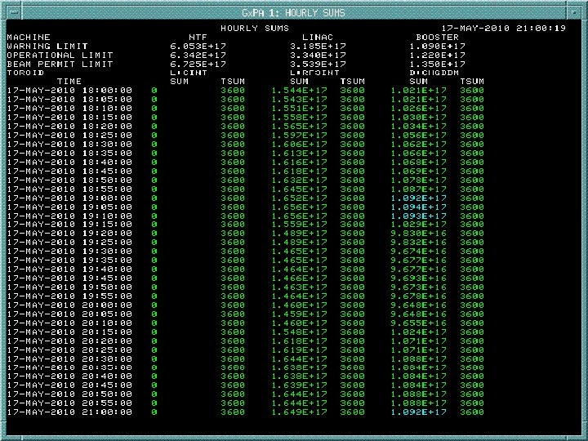The height and width of the screenshot is (441, 588).
Task: Click the time cell '17-MAY-2010 18:00:00'
Action: click(x=69, y=91)
